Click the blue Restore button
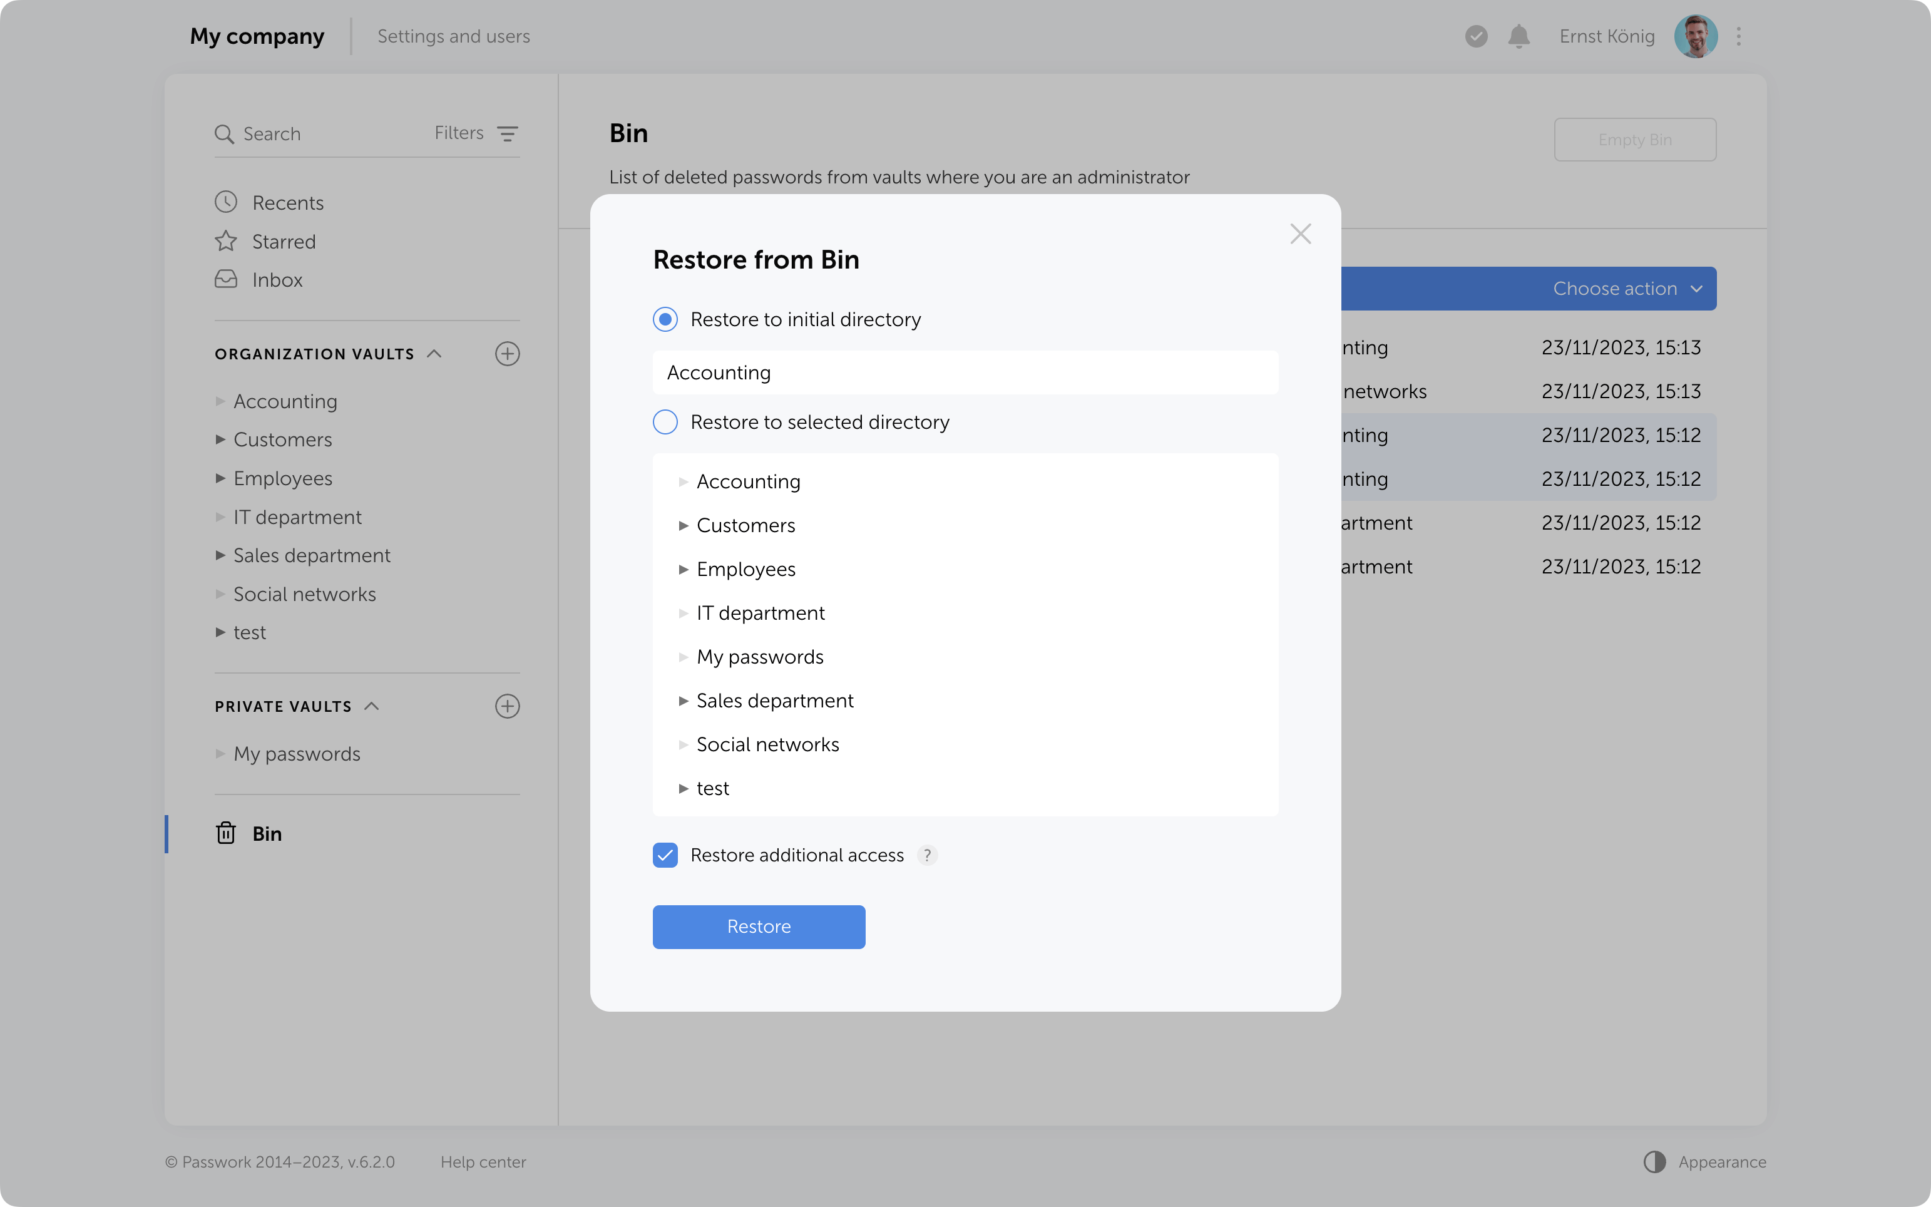1931x1207 pixels. pos(758,926)
